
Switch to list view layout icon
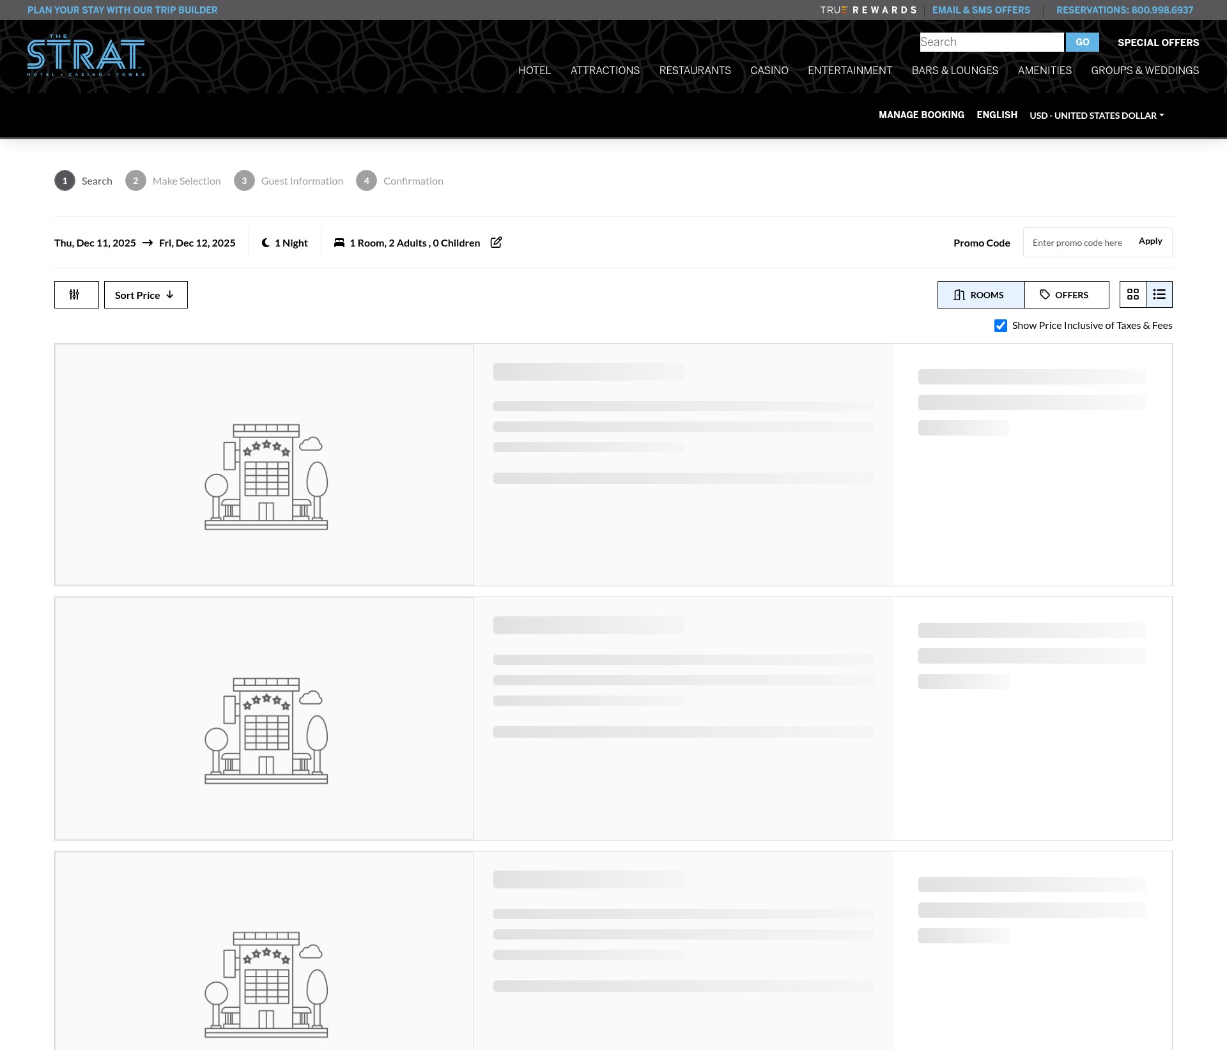[1159, 294]
